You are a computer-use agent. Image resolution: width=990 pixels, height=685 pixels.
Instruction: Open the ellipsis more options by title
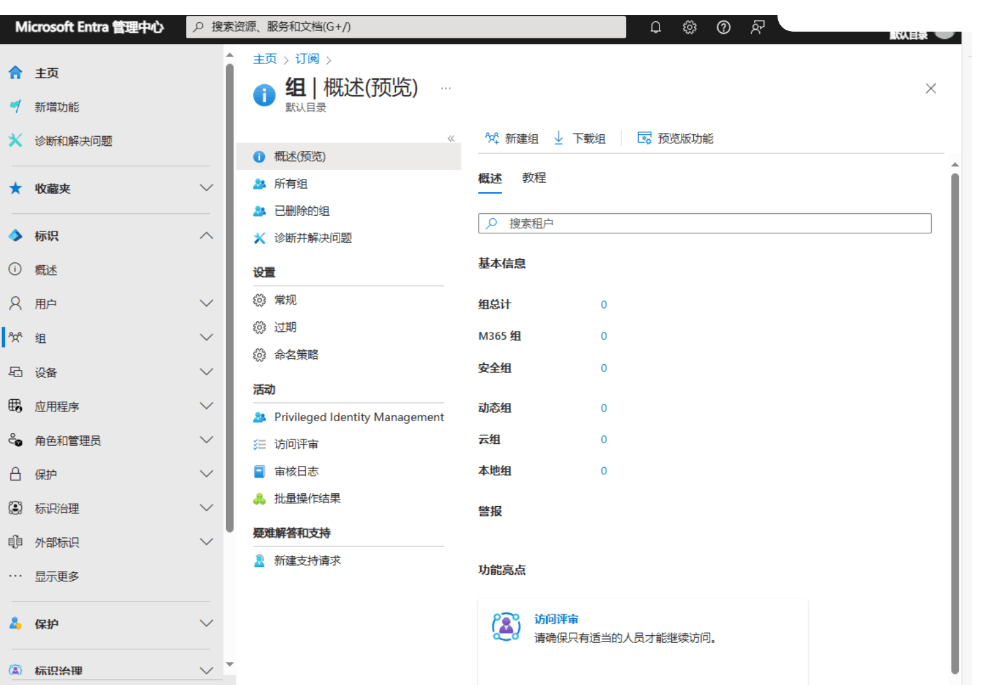click(x=446, y=88)
